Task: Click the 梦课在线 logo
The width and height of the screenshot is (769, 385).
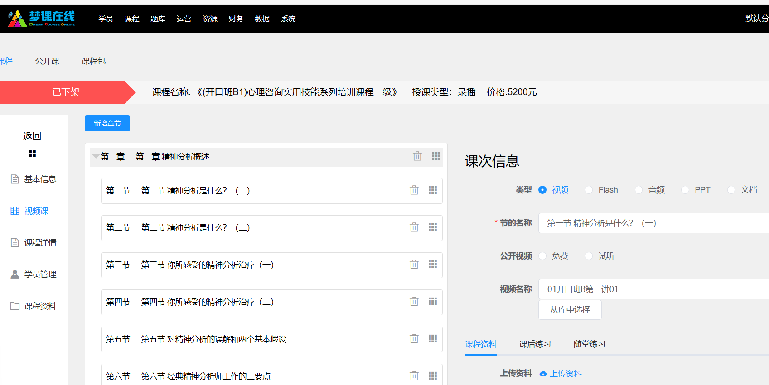Action: pos(41,19)
